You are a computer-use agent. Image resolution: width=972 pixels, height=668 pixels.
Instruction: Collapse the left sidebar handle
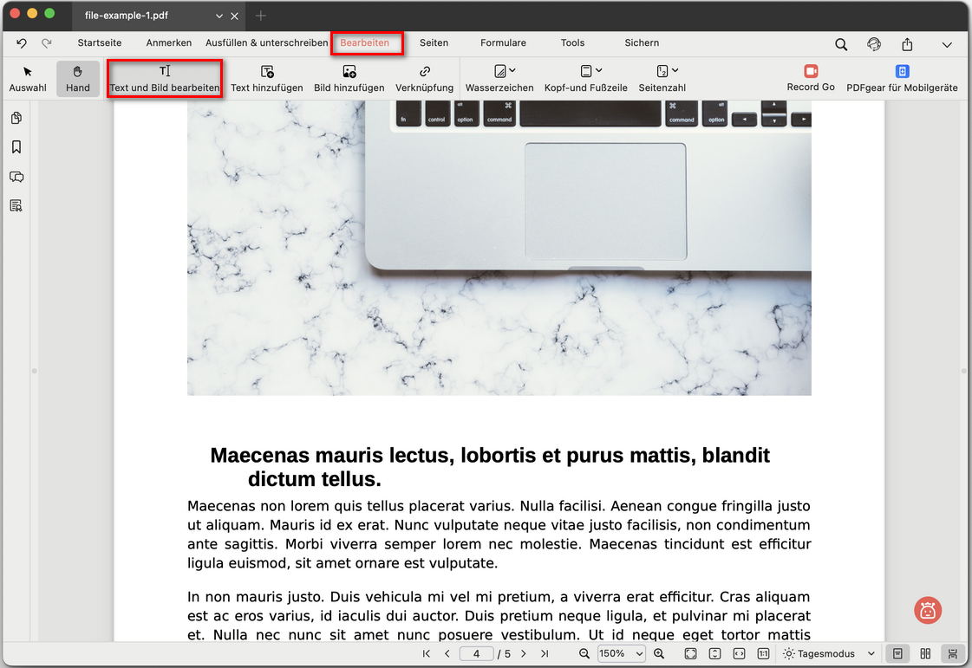[34, 371]
